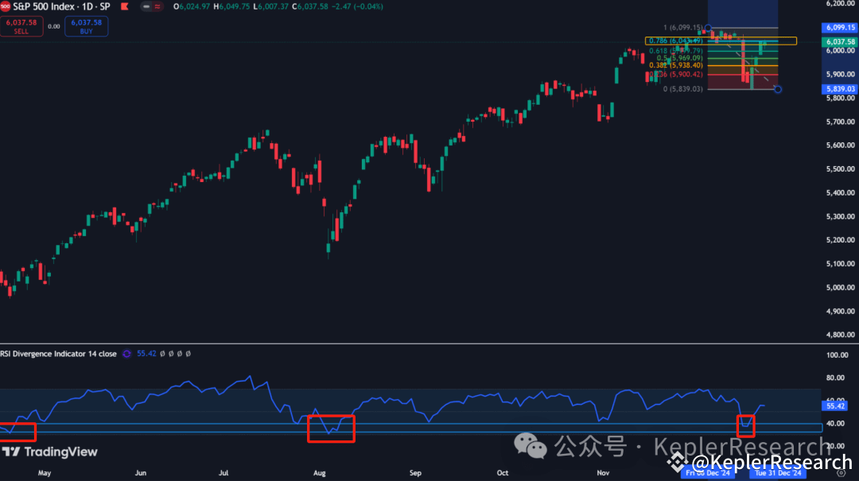Viewport: 859px width, 481px height.
Task: Click the Nov label on the time axis
Action: pyautogui.click(x=603, y=473)
